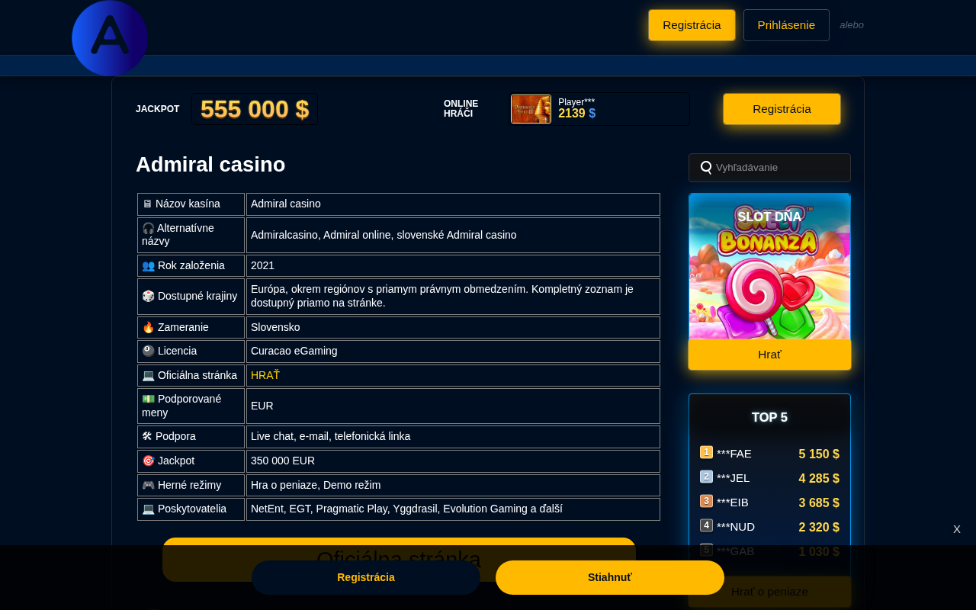Click the 2 320 $ winnings of ***NUD
976x610 pixels.
(819, 528)
